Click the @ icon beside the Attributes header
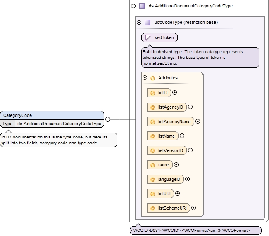Image resolution: width=269 pixels, height=236 pixels. click(152, 78)
